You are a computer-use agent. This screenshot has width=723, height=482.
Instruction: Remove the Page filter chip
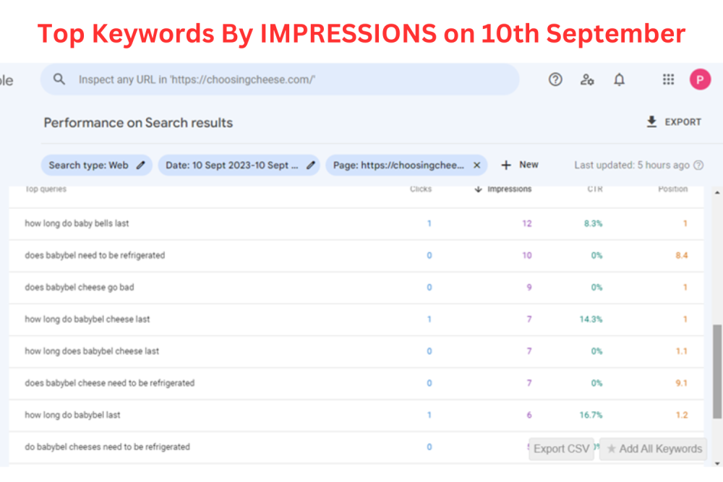point(476,165)
